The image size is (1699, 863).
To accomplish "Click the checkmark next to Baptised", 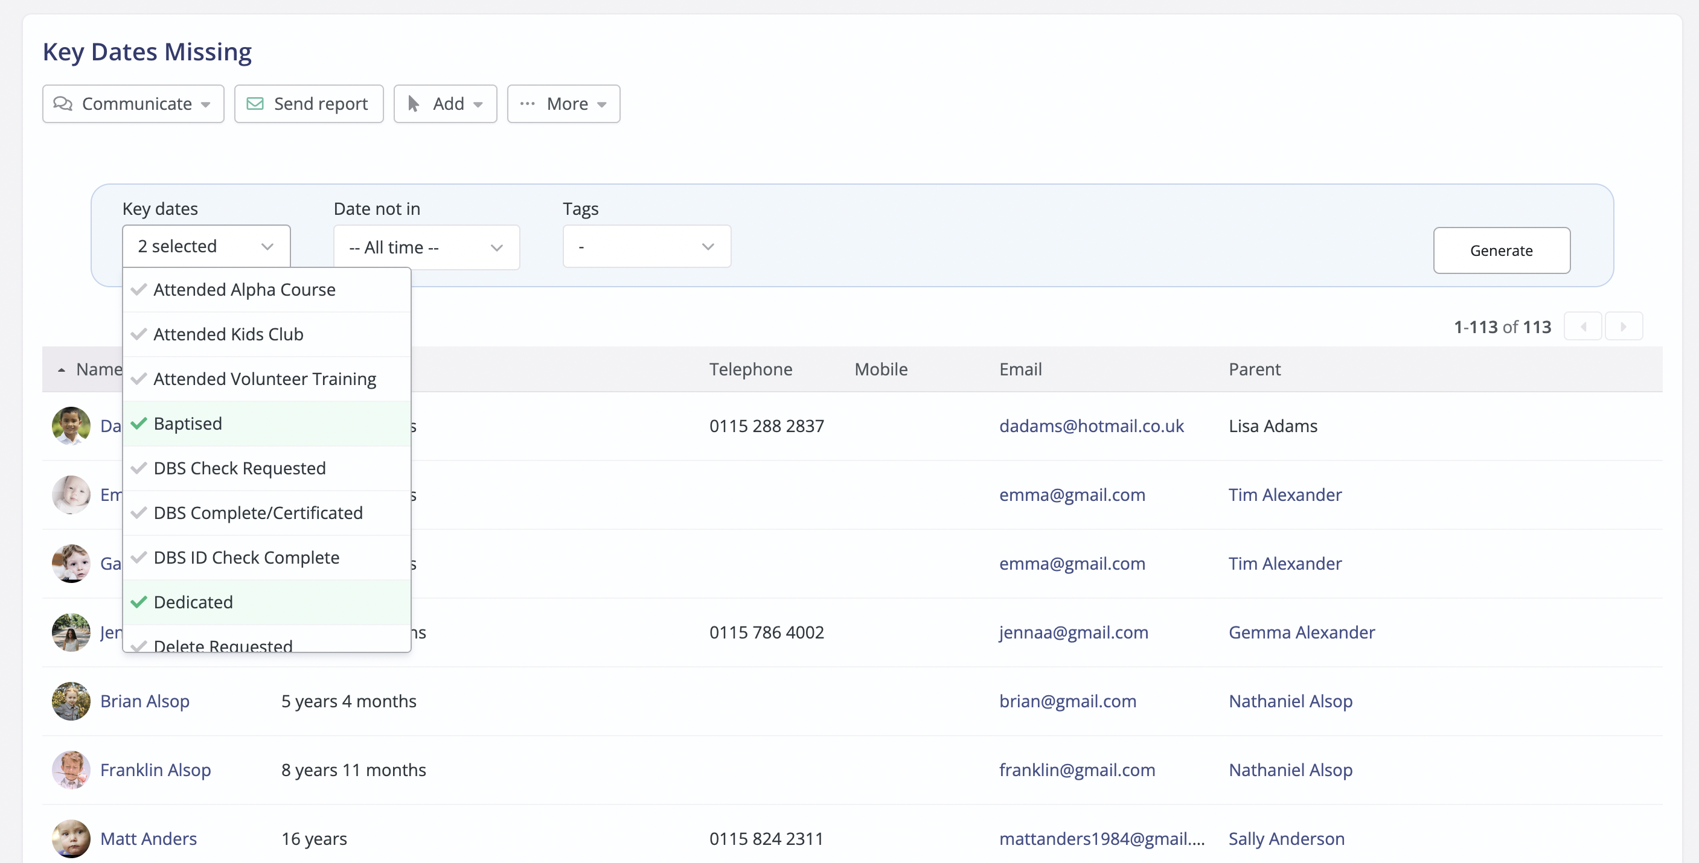I will 138,423.
